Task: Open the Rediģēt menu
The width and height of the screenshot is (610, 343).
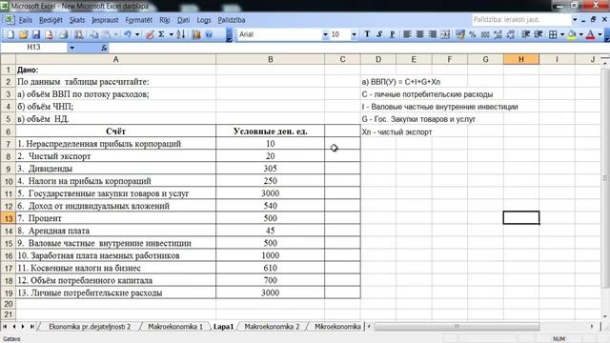Action: tap(51, 20)
